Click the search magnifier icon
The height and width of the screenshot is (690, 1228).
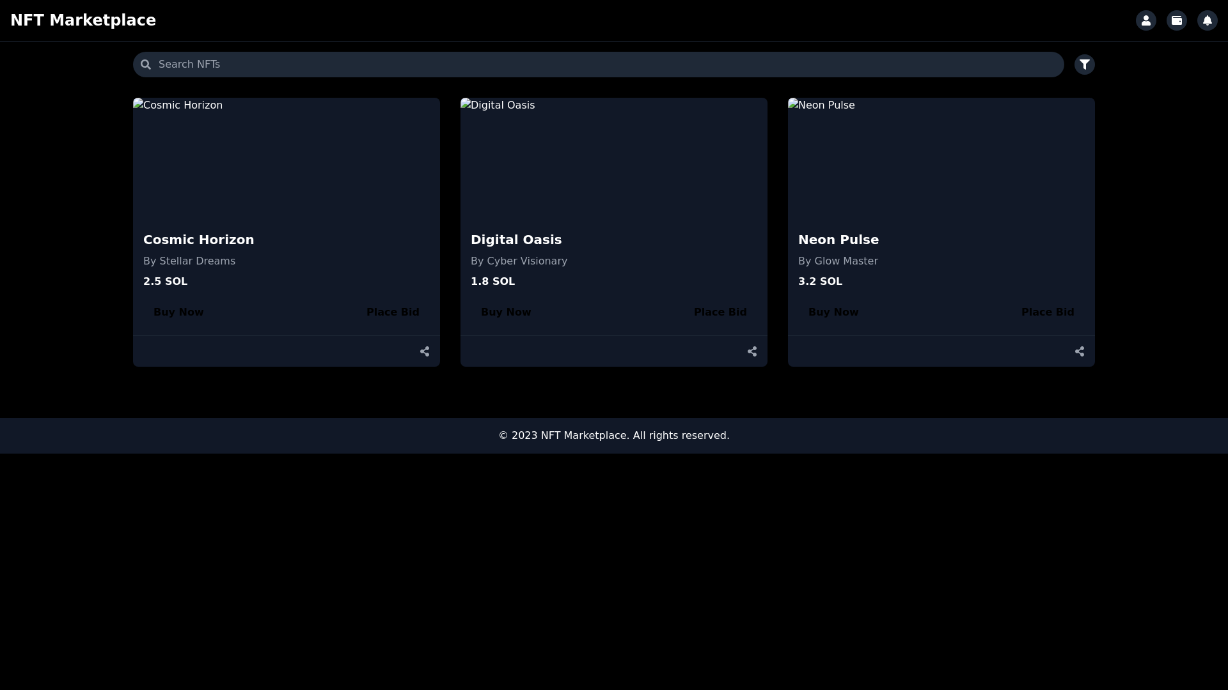(146, 64)
